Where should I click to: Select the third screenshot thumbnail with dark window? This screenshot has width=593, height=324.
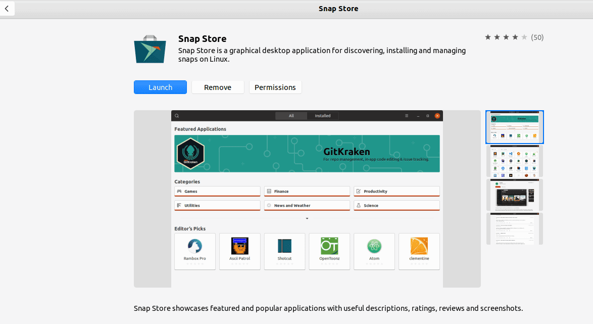(515, 195)
